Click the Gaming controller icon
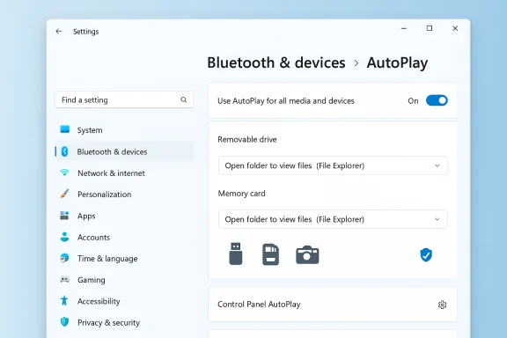This screenshot has height=338, width=507. click(x=64, y=279)
